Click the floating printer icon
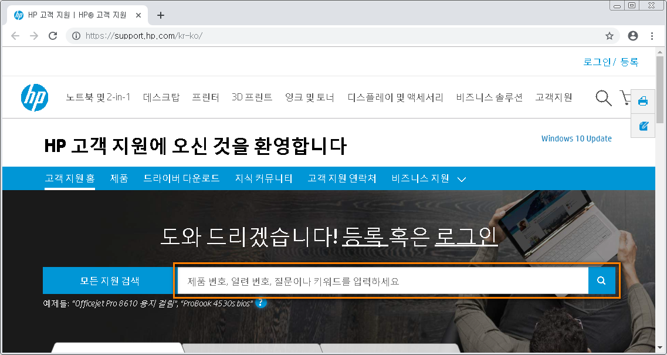 click(643, 102)
